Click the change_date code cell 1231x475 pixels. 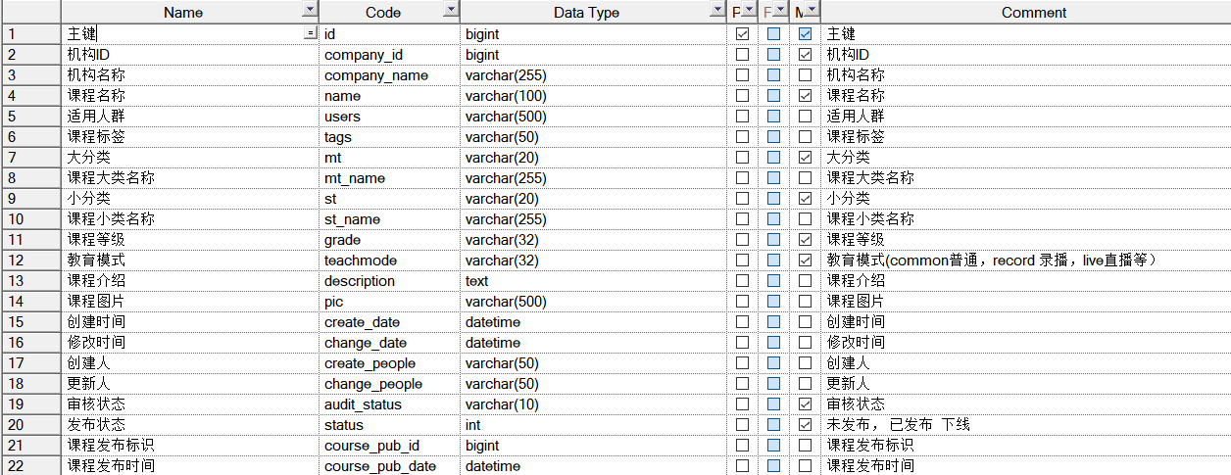pyautogui.click(x=391, y=343)
